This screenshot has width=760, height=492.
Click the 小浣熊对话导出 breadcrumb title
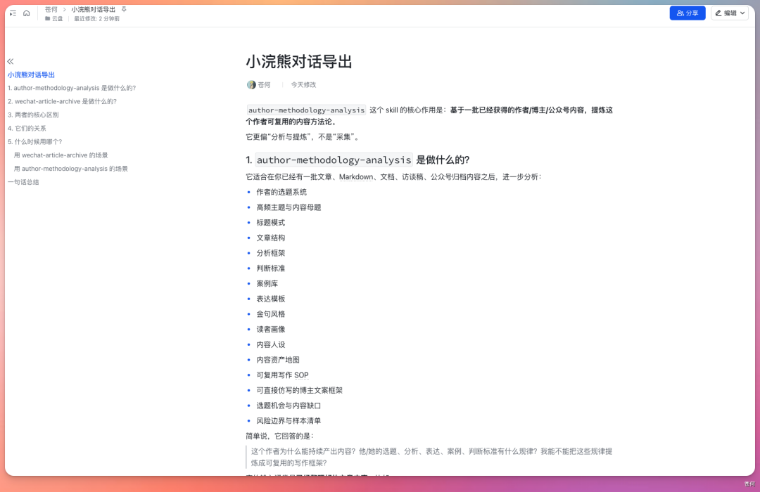(x=93, y=9)
